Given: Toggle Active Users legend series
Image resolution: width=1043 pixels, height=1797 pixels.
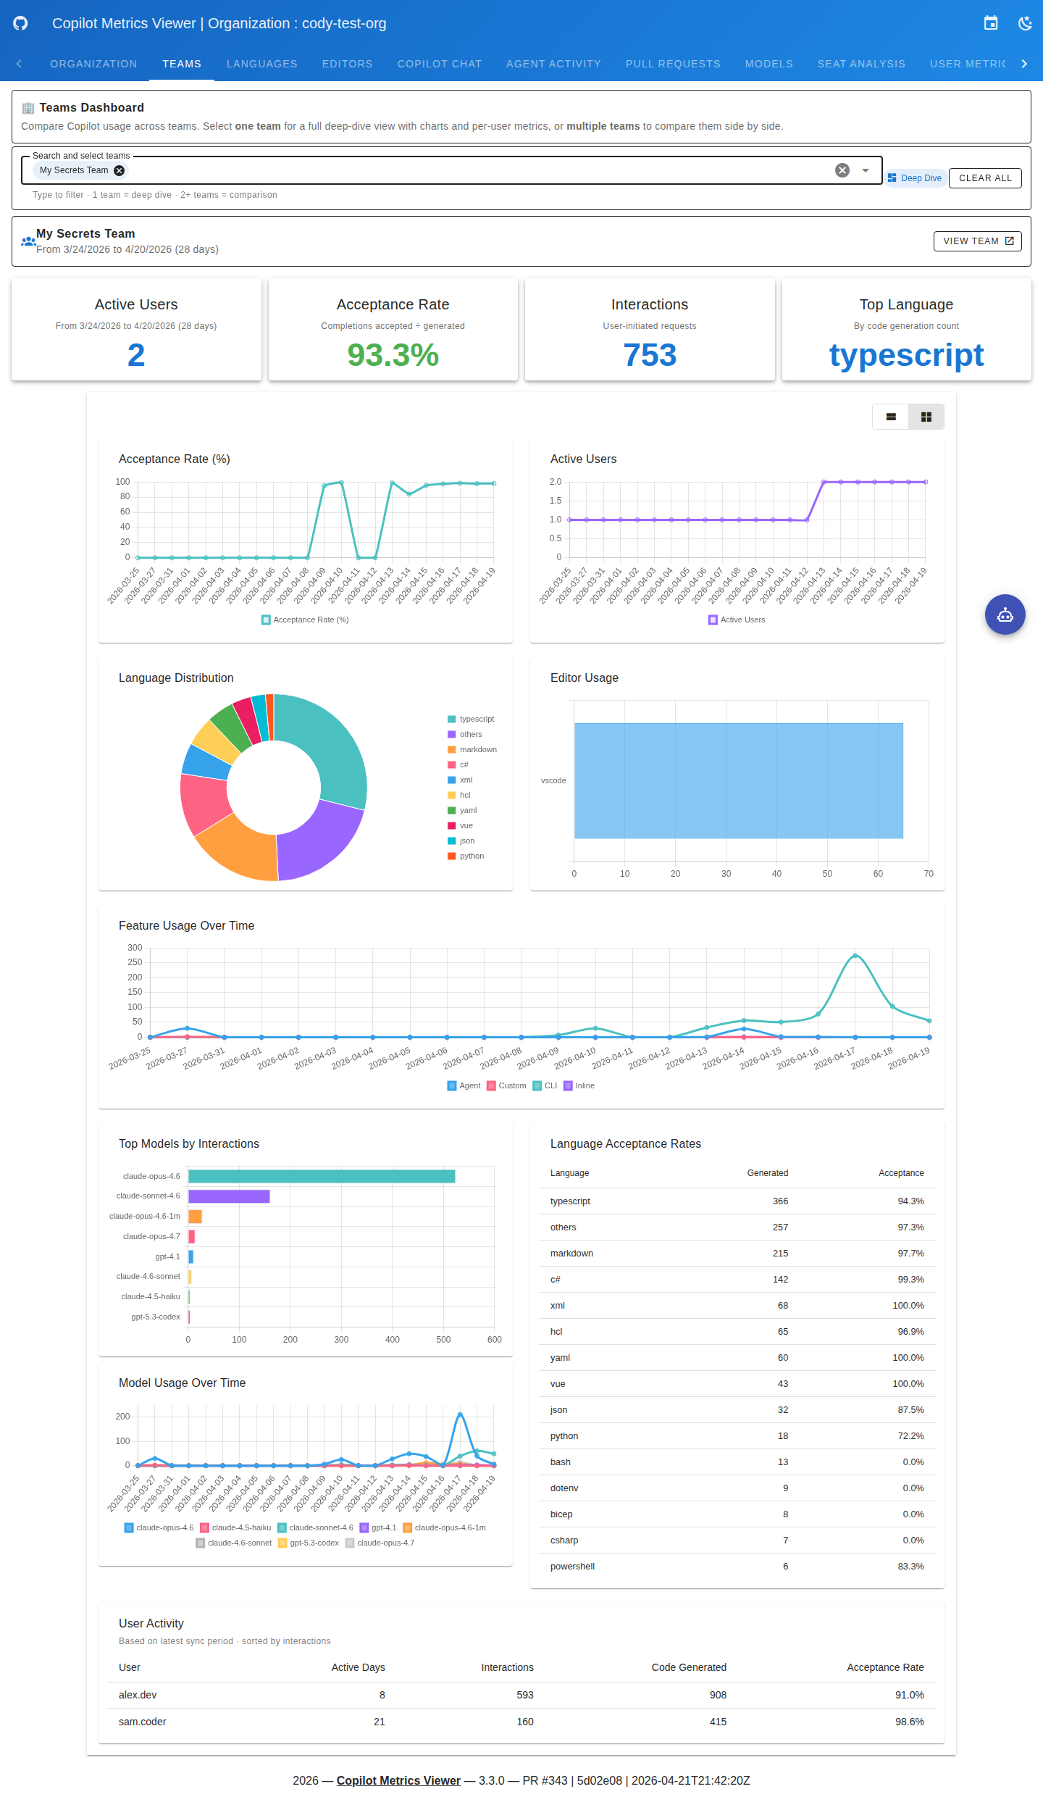Looking at the screenshot, I should [737, 620].
